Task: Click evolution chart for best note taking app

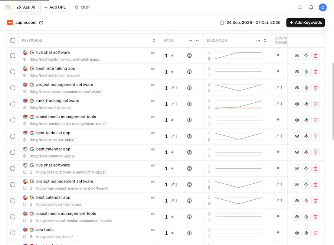Action: point(238,72)
